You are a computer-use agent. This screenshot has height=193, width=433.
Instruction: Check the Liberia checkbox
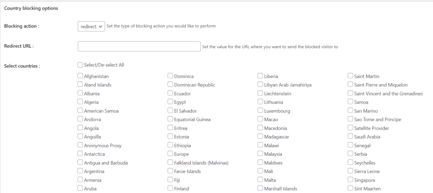point(260,76)
